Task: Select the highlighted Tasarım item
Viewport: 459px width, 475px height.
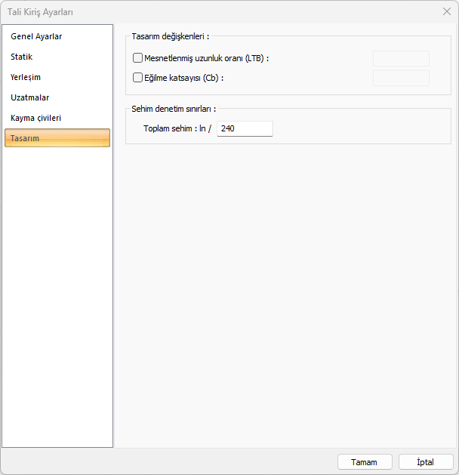Action: [x=57, y=137]
